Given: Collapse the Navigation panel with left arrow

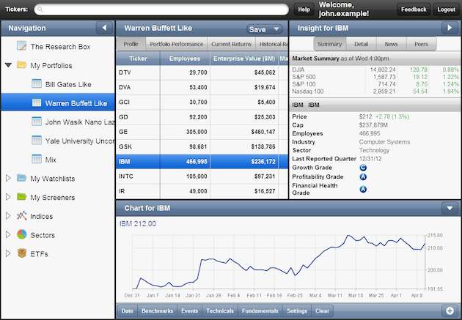Looking at the screenshot, I should [104, 28].
